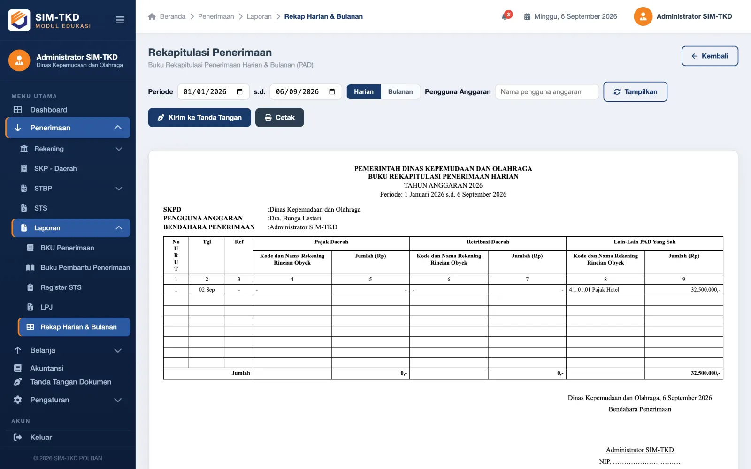Click the Rekap Harian table icon
Viewport: 751px width, 469px height.
[x=30, y=327]
